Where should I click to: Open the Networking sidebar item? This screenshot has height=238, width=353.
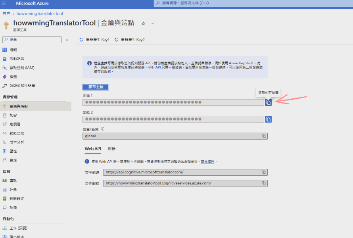pos(17,133)
